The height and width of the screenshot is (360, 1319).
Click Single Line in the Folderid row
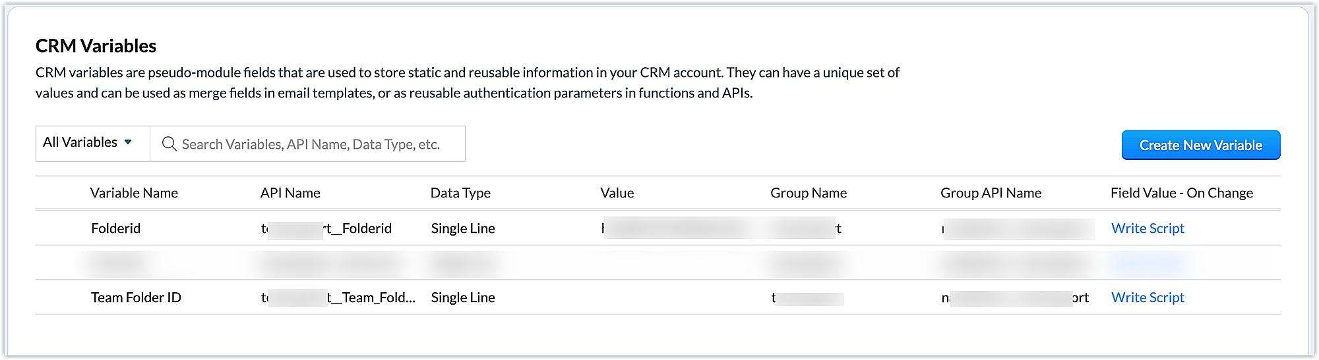(x=463, y=228)
